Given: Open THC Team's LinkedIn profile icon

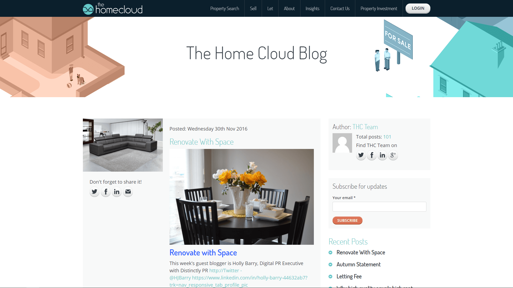Looking at the screenshot, I should (x=382, y=155).
